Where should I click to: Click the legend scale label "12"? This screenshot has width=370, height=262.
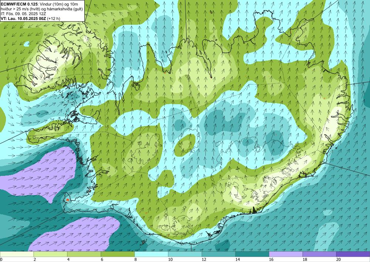pos(204,259)
